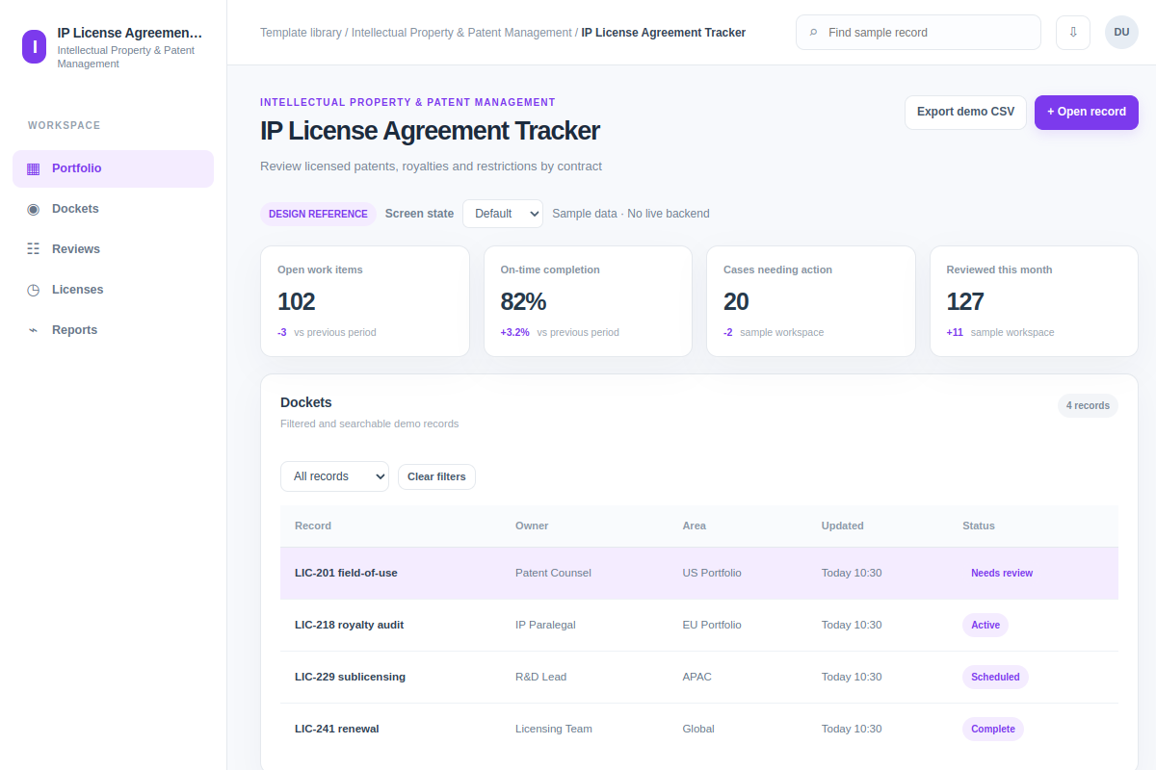Click R&D Lead owner cell
The height and width of the screenshot is (770, 1156).
tap(540, 677)
